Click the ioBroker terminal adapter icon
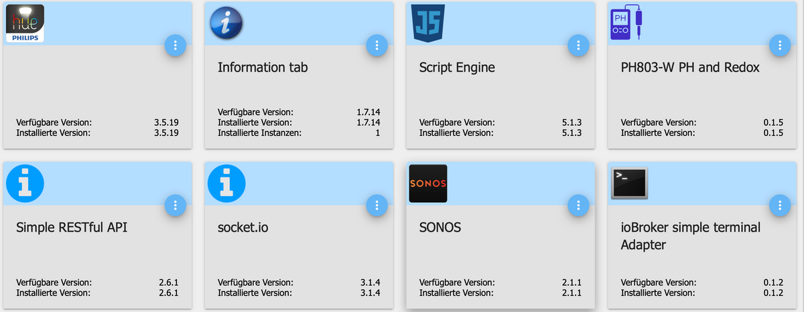Viewport: 804px width, 312px height. point(629,183)
